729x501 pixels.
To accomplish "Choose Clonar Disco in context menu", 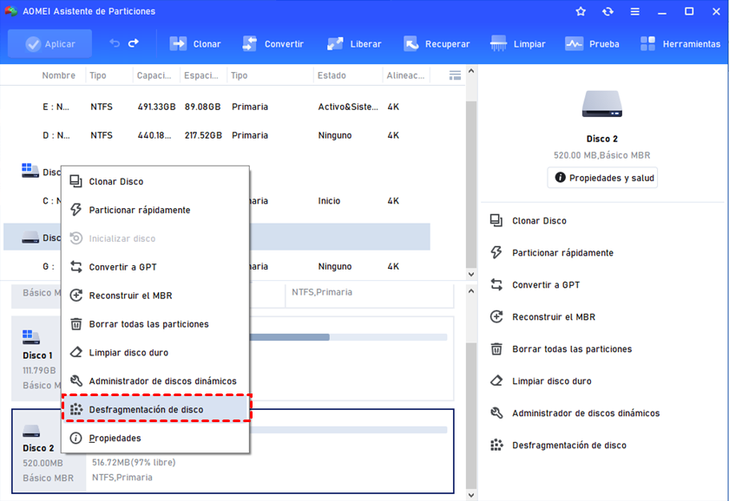I will (x=155, y=181).
